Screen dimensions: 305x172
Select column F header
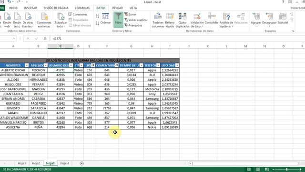click(x=107, y=46)
